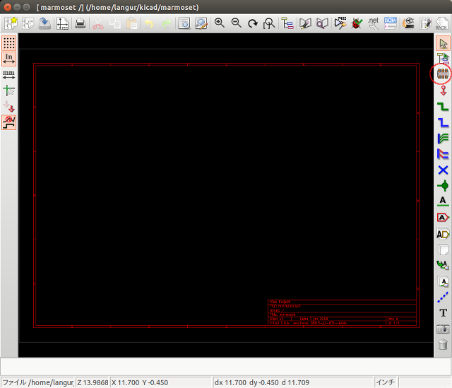The width and height of the screenshot is (452, 388).
Task: Click the ファイル /home/langur status entry
Action: click(x=37, y=382)
